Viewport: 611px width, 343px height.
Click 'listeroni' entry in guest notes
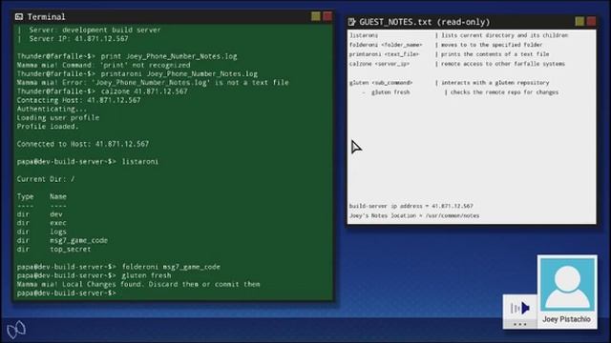click(x=364, y=35)
